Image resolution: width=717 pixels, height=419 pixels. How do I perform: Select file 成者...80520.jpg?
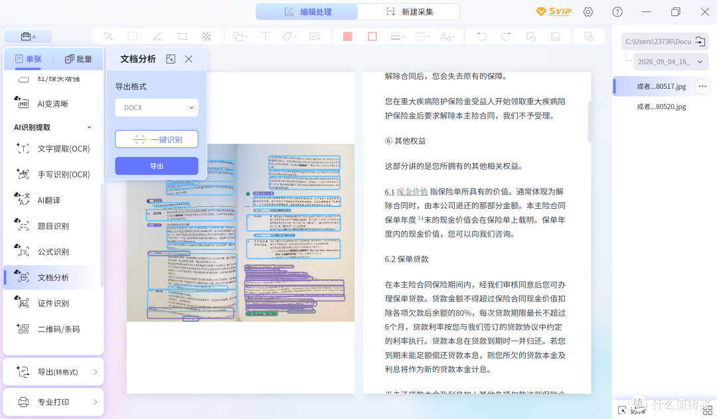(x=661, y=107)
